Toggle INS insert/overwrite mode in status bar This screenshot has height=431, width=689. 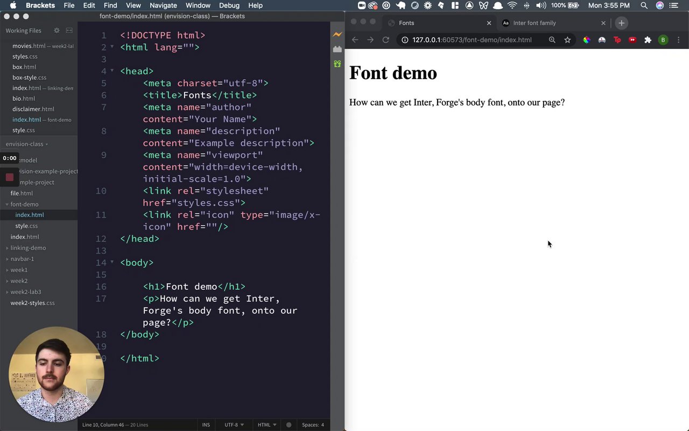(x=206, y=425)
